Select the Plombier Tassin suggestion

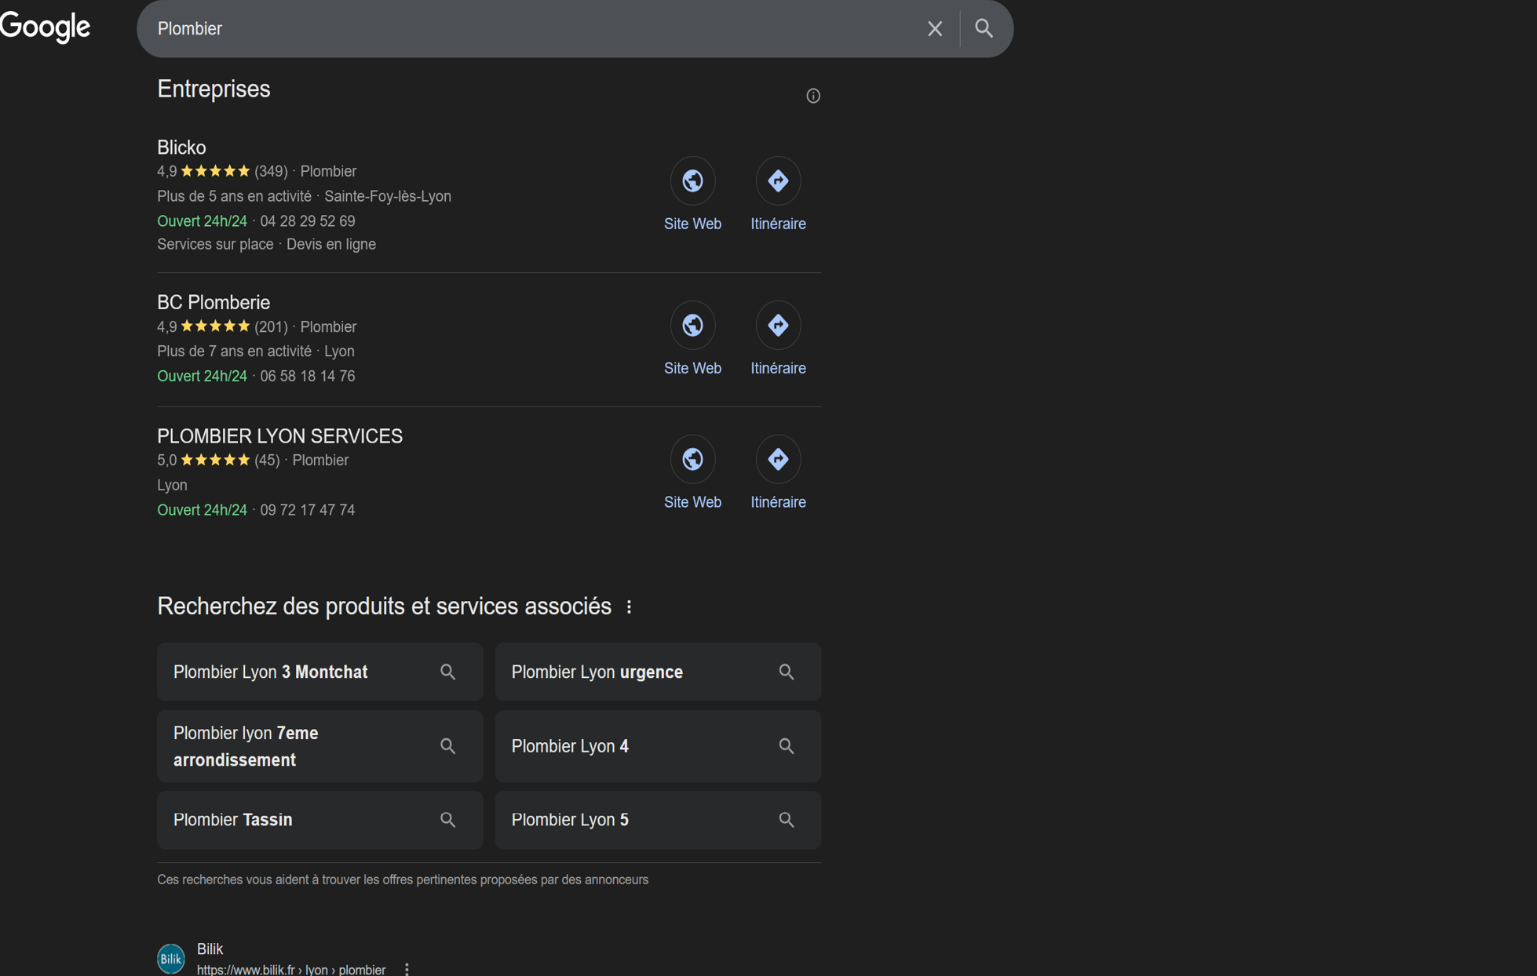(x=319, y=820)
